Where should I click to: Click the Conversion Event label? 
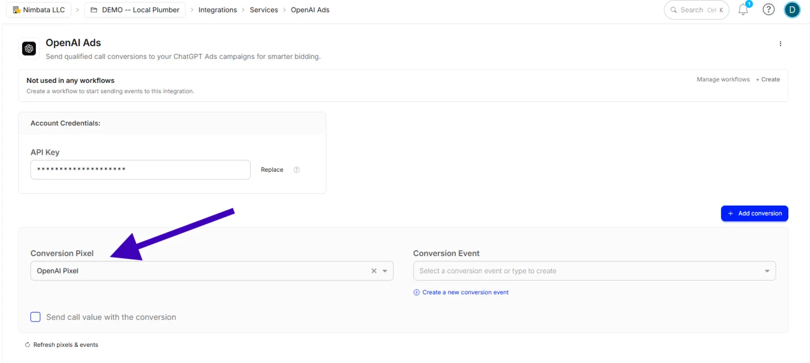pos(446,253)
